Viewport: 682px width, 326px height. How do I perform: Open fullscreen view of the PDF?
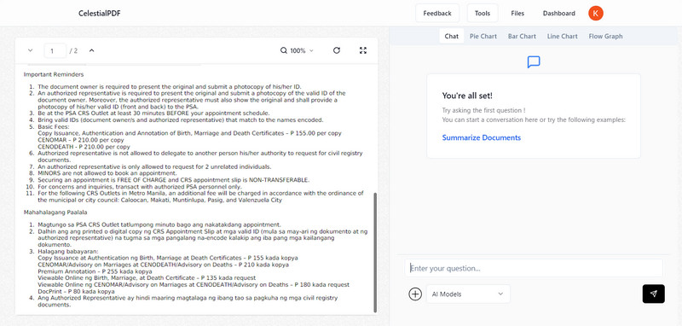click(363, 50)
